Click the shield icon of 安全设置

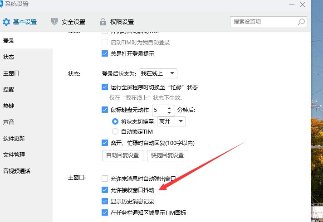point(54,22)
